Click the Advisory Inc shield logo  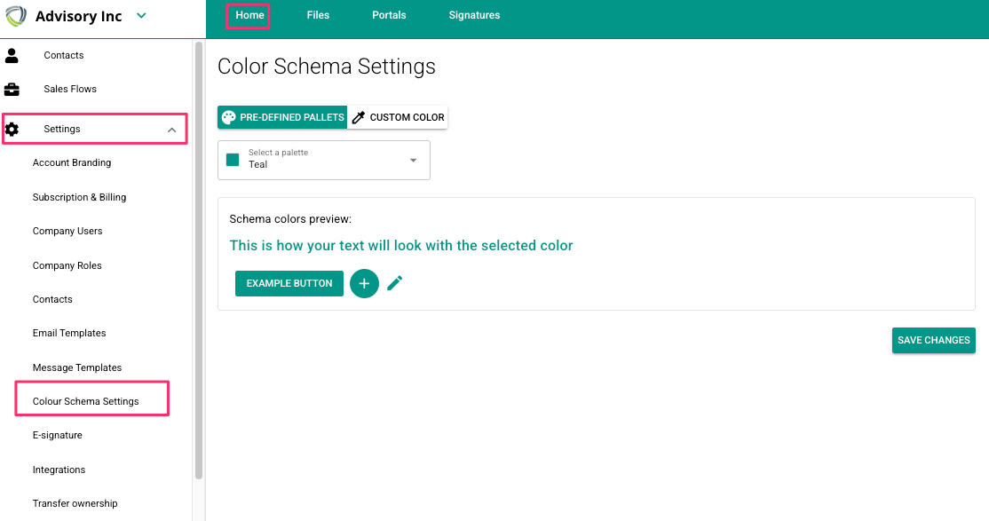tap(16, 17)
